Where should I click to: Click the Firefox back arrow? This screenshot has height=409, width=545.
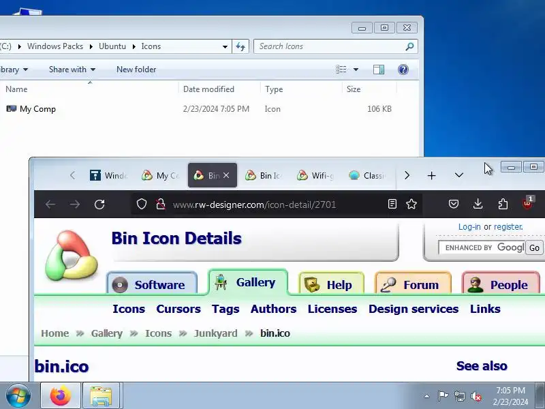click(50, 204)
